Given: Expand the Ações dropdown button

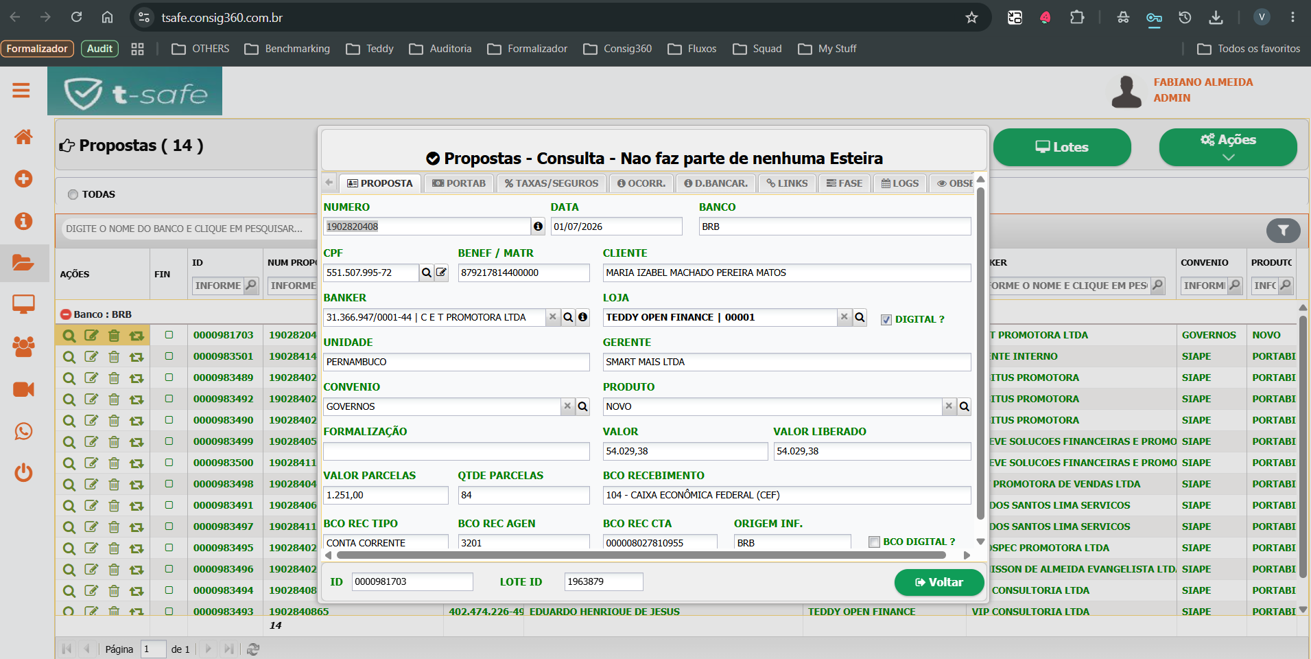Looking at the screenshot, I should pos(1228,147).
